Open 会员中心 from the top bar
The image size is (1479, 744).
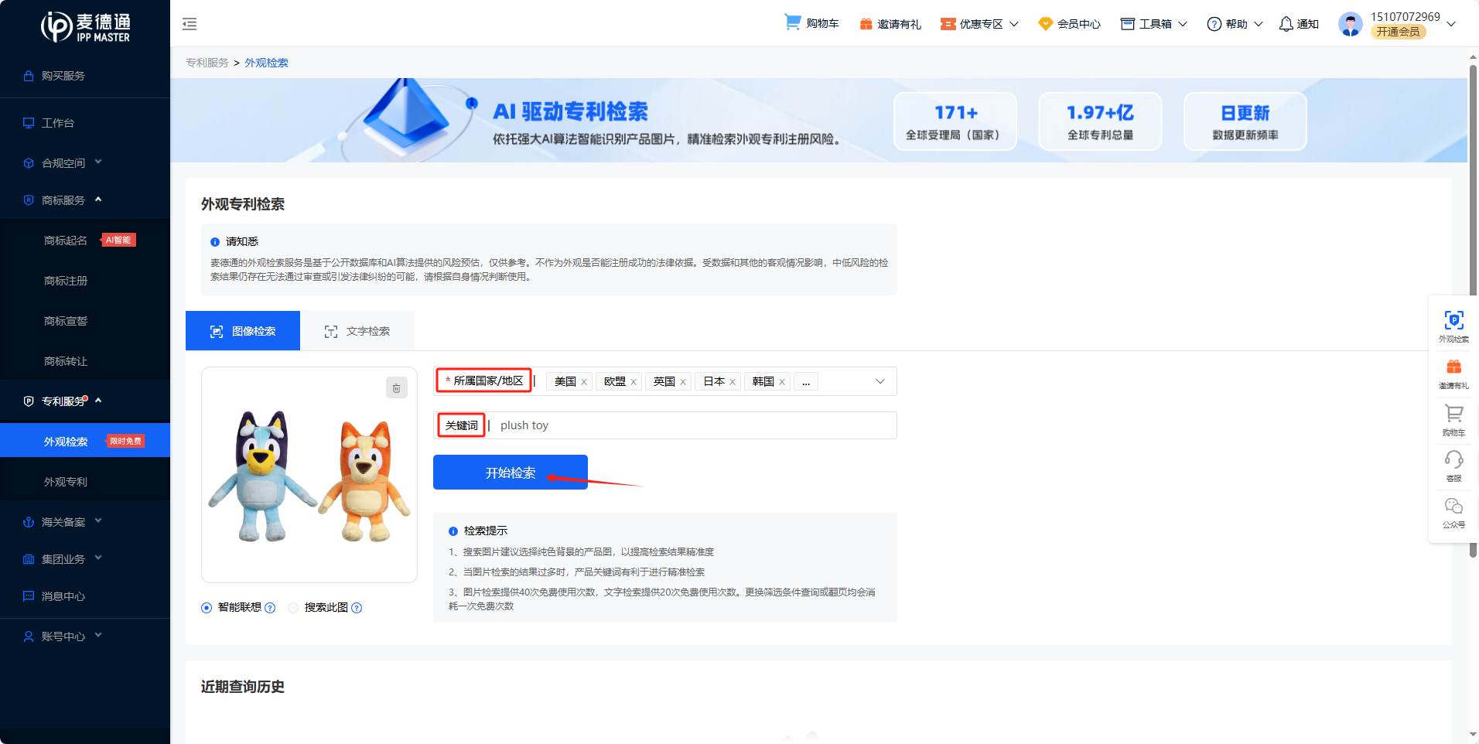[x=1069, y=24]
